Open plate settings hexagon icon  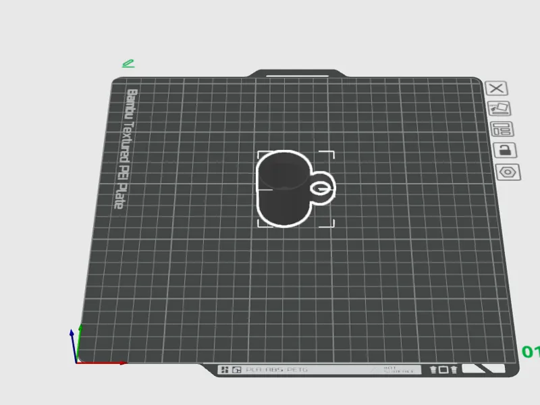(x=508, y=172)
